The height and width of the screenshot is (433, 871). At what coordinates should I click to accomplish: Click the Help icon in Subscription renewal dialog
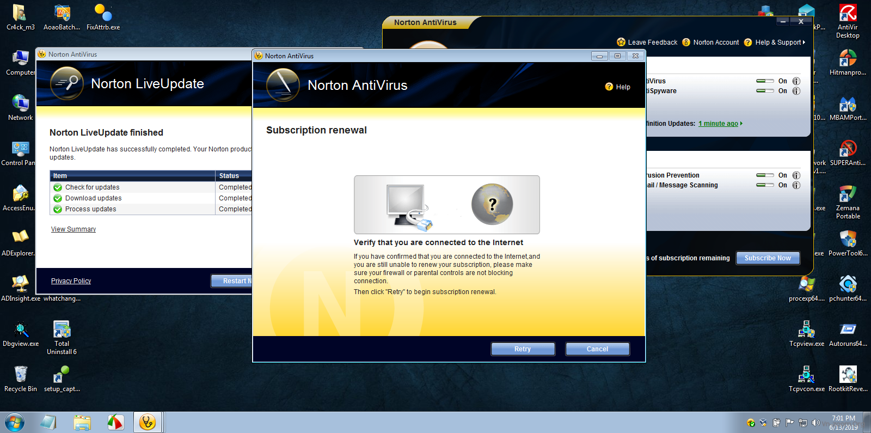tap(609, 87)
